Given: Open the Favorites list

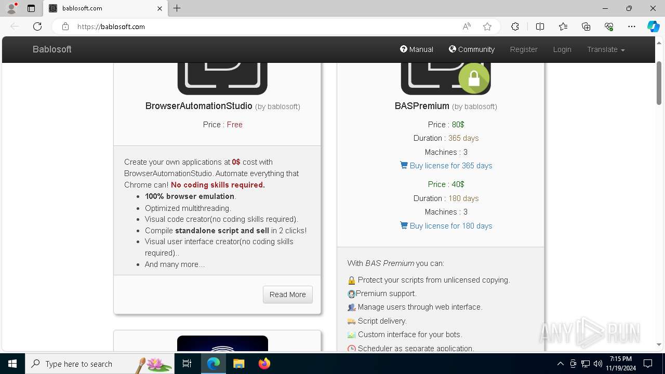Looking at the screenshot, I should (563, 26).
